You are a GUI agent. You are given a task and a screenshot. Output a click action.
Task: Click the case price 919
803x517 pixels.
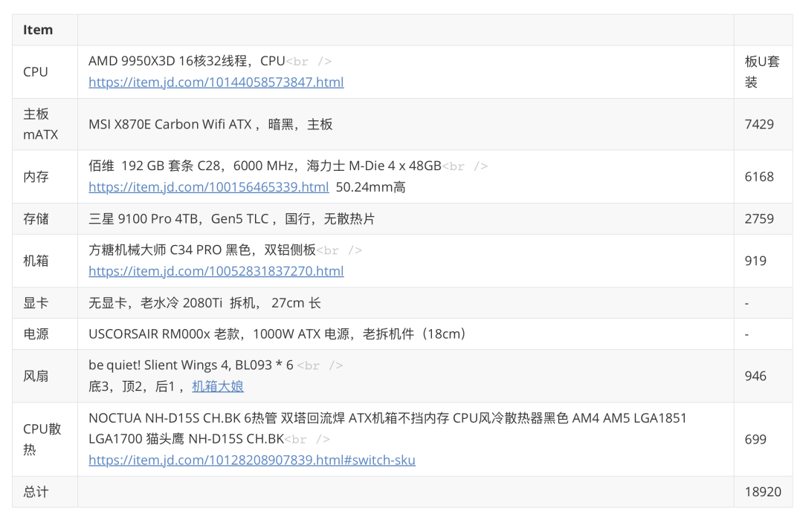click(x=755, y=261)
